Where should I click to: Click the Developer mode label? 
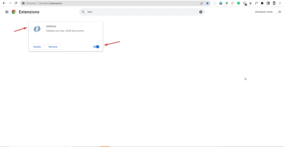click(x=264, y=12)
